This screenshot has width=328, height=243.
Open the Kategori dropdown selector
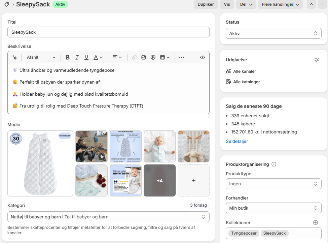pyautogui.click(x=108, y=217)
